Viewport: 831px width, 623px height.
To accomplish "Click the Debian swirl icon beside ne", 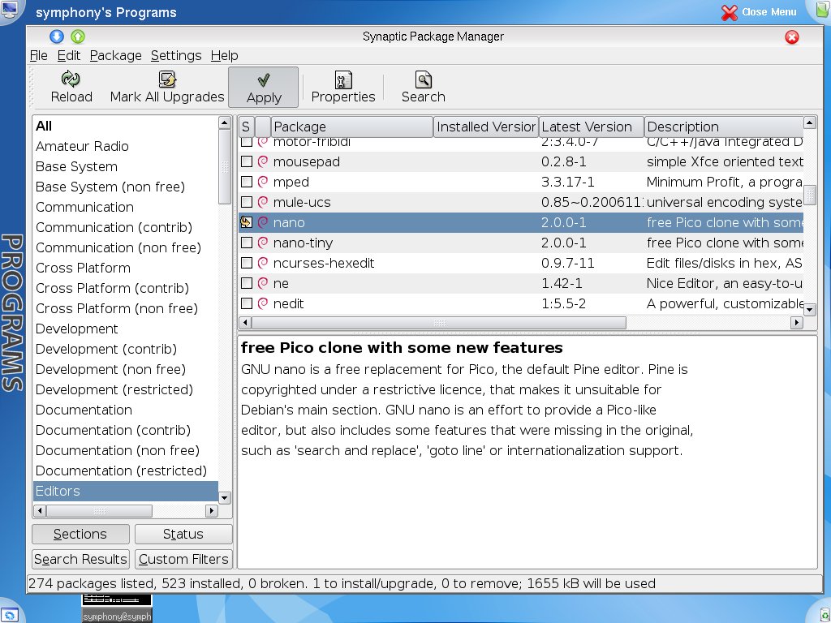I will 262,283.
